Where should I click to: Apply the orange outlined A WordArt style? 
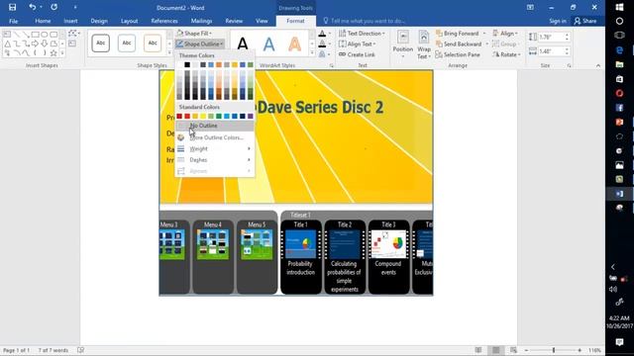[x=295, y=44]
